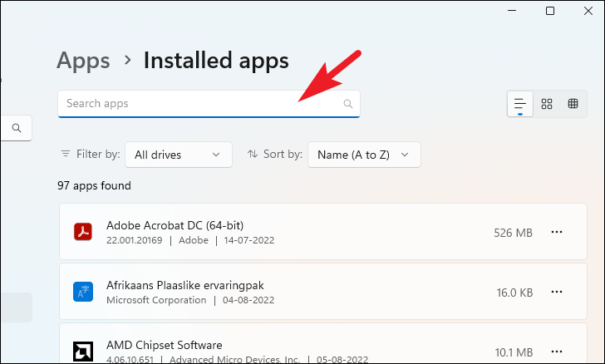
Task: Click the AMD Chipset Software icon
Action: [83, 352]
